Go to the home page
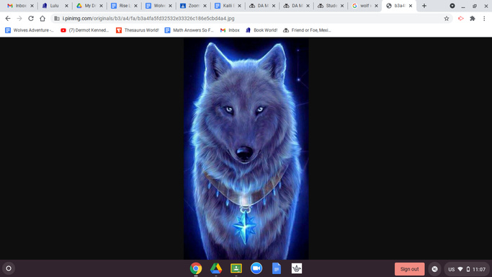 [43, 19]
